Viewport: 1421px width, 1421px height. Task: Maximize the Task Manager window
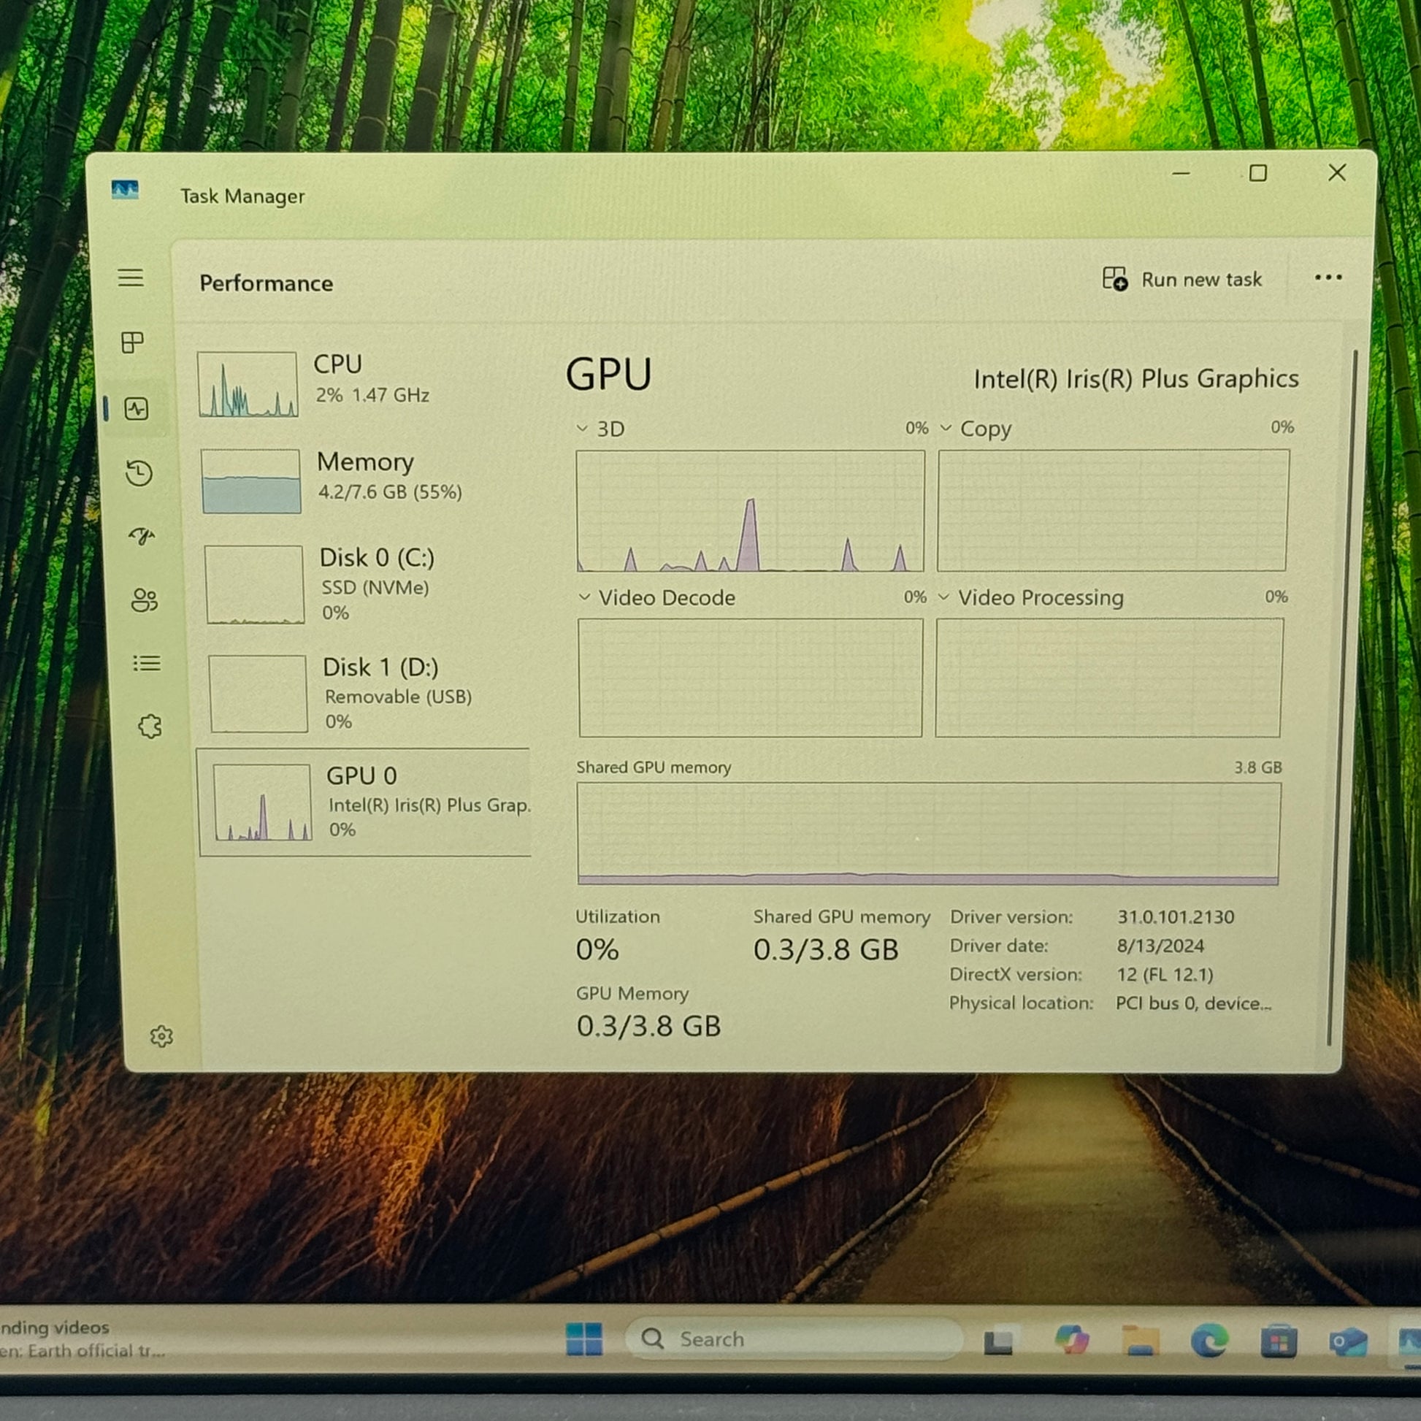click(x=1257, y=173)
